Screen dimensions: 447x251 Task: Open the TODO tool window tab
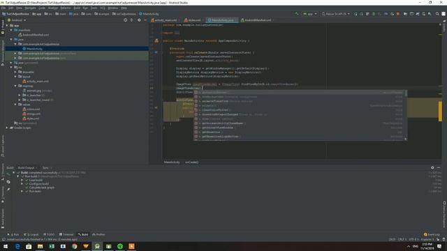(x=49, y=234)
